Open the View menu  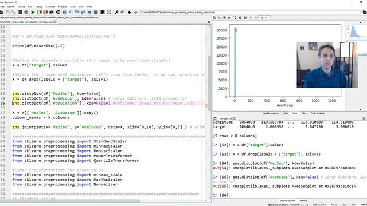(81, 7)
